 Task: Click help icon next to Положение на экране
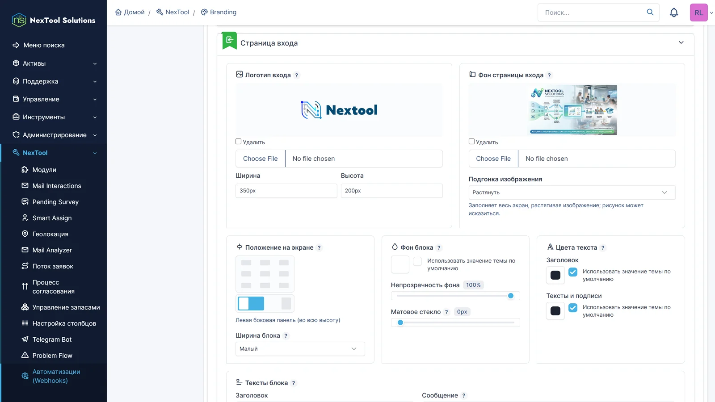(x=319, y=248)
